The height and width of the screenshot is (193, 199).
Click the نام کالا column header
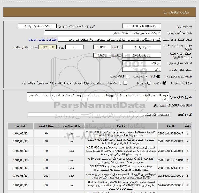[121, 126]
